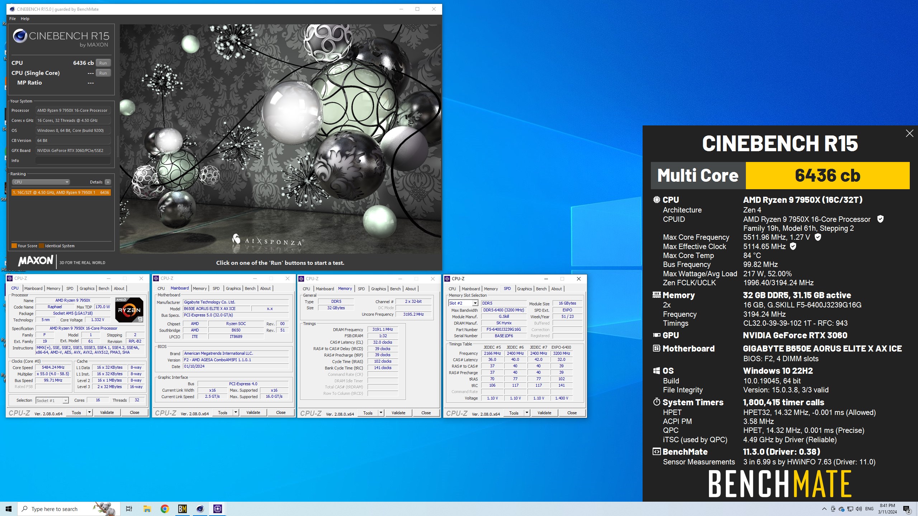The height and width of the screenshot is (516, 918).
Task: Click the shield icon beside Max Core Frequency
Action: pyautogui.click(x=818, y=237)
